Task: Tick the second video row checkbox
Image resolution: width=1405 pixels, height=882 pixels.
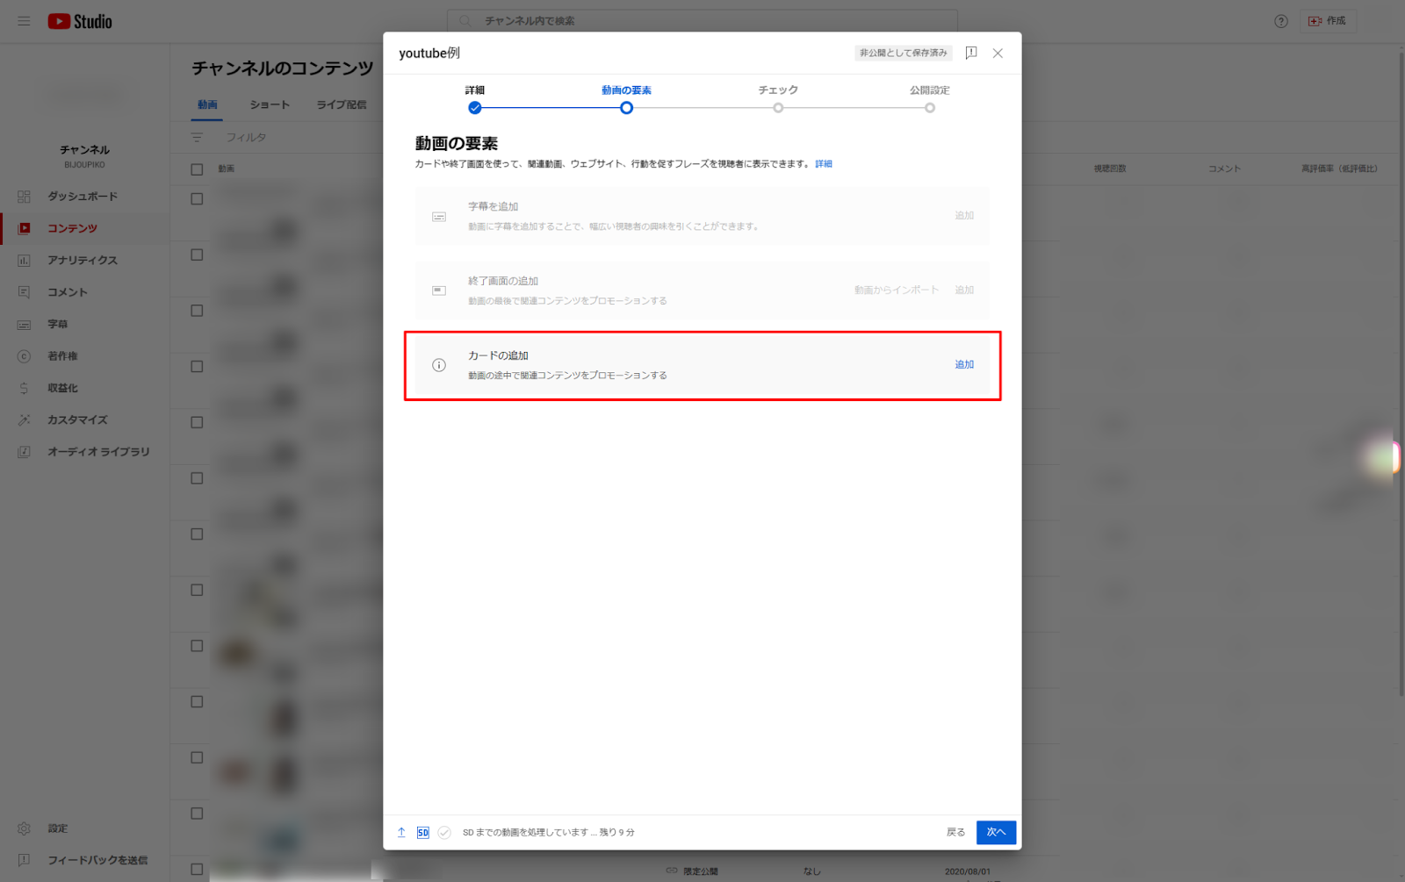Action: click(x=197, y=255)
